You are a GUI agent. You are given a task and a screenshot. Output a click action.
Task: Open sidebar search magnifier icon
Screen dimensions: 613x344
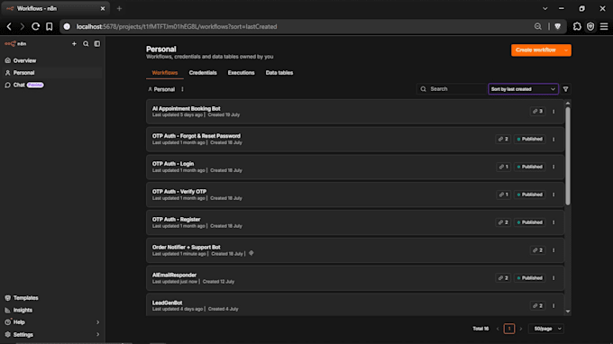click(x=86, y=44)
